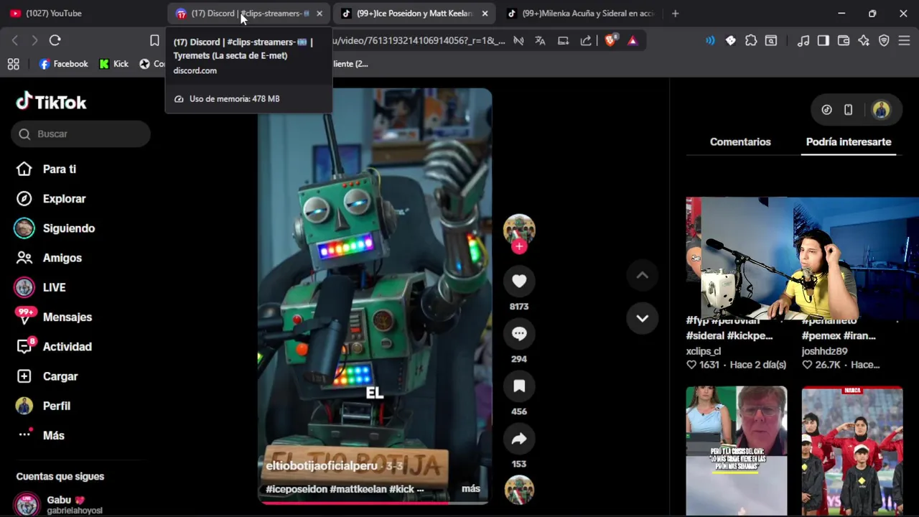Open music note playlist icon
The image size is (919, 517).
click(x=803, y=40)
